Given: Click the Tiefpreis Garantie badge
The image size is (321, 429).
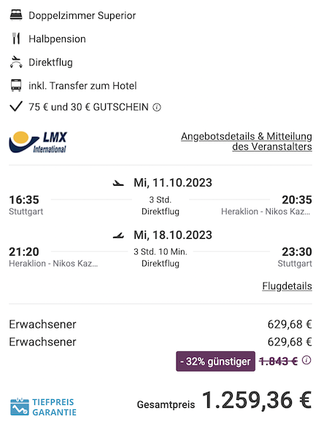Looking at the screenshot, I should 43,407.
